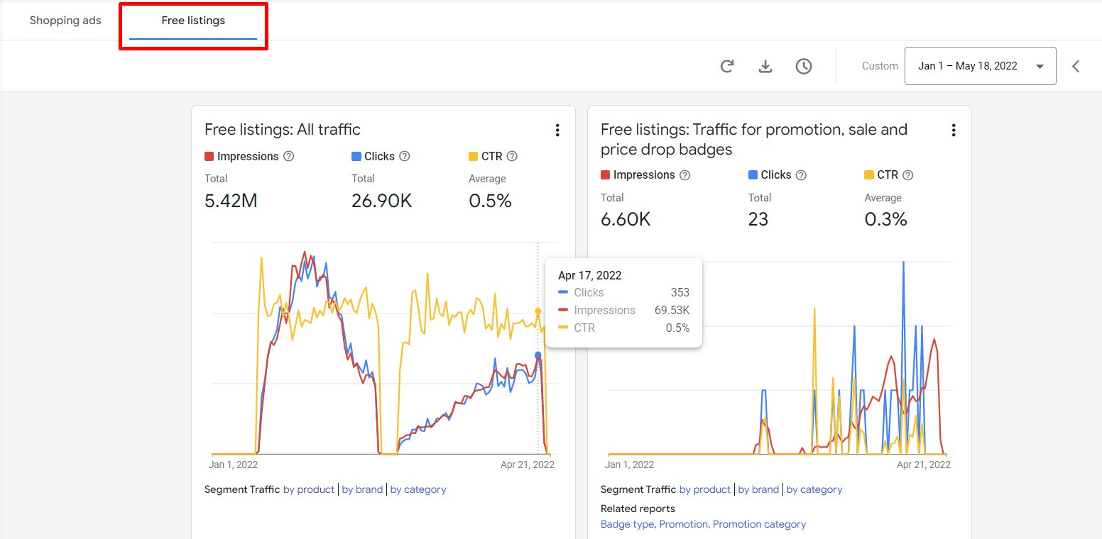Click the download report icon
This screenshot has height=539, width=1102.
765,66
